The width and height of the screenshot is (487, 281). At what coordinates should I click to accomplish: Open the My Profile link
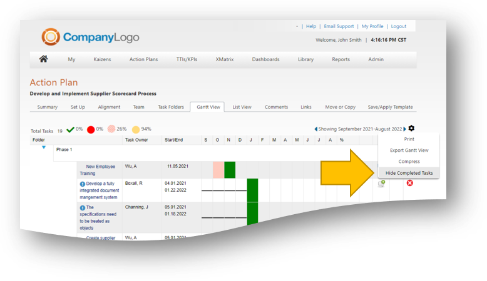click(x=372, y=26)
